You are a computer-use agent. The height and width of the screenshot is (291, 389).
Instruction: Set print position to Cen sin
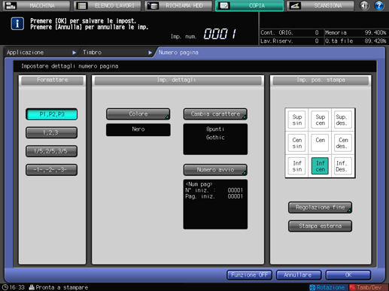point(297,143)
